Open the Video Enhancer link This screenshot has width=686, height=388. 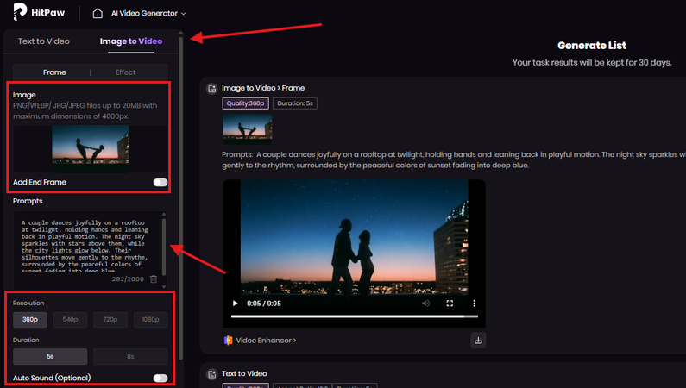[x=266, y=341]
